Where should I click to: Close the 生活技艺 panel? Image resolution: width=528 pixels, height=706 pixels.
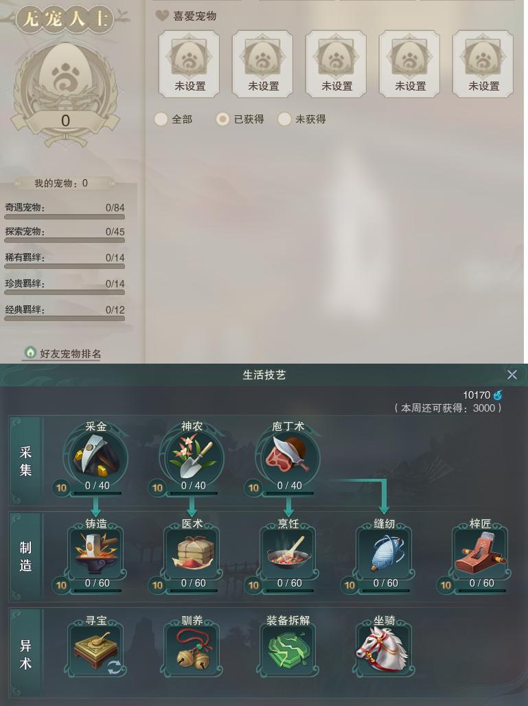(512, 375)
